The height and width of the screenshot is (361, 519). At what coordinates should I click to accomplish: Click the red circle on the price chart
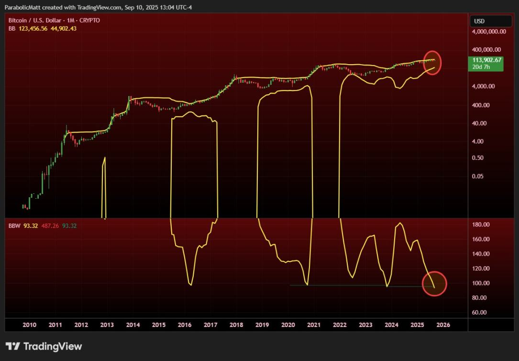pyautogui.click(x=433, y=62)
